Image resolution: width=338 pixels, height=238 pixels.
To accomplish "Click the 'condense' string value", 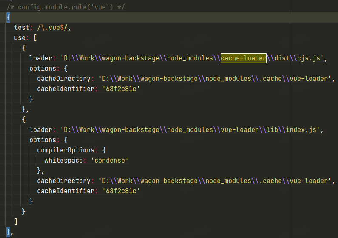I will pos(110,161).
